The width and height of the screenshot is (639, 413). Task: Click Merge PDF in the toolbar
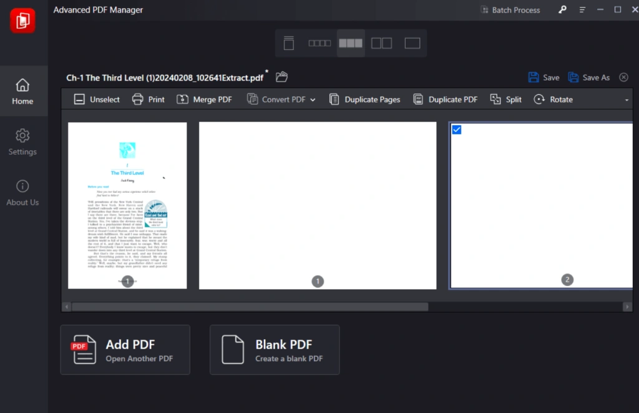tap(205, 99)
